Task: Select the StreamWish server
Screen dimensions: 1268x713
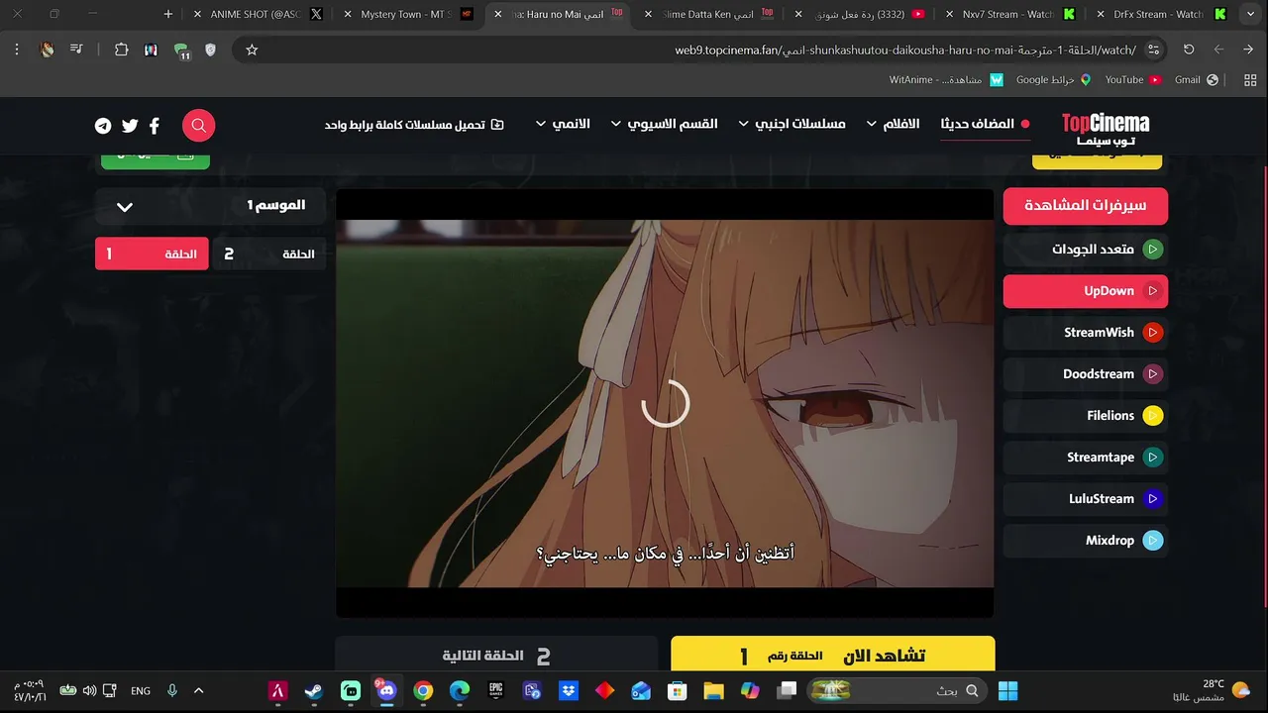Action: pyautogui.click(x=1086, y=333)
